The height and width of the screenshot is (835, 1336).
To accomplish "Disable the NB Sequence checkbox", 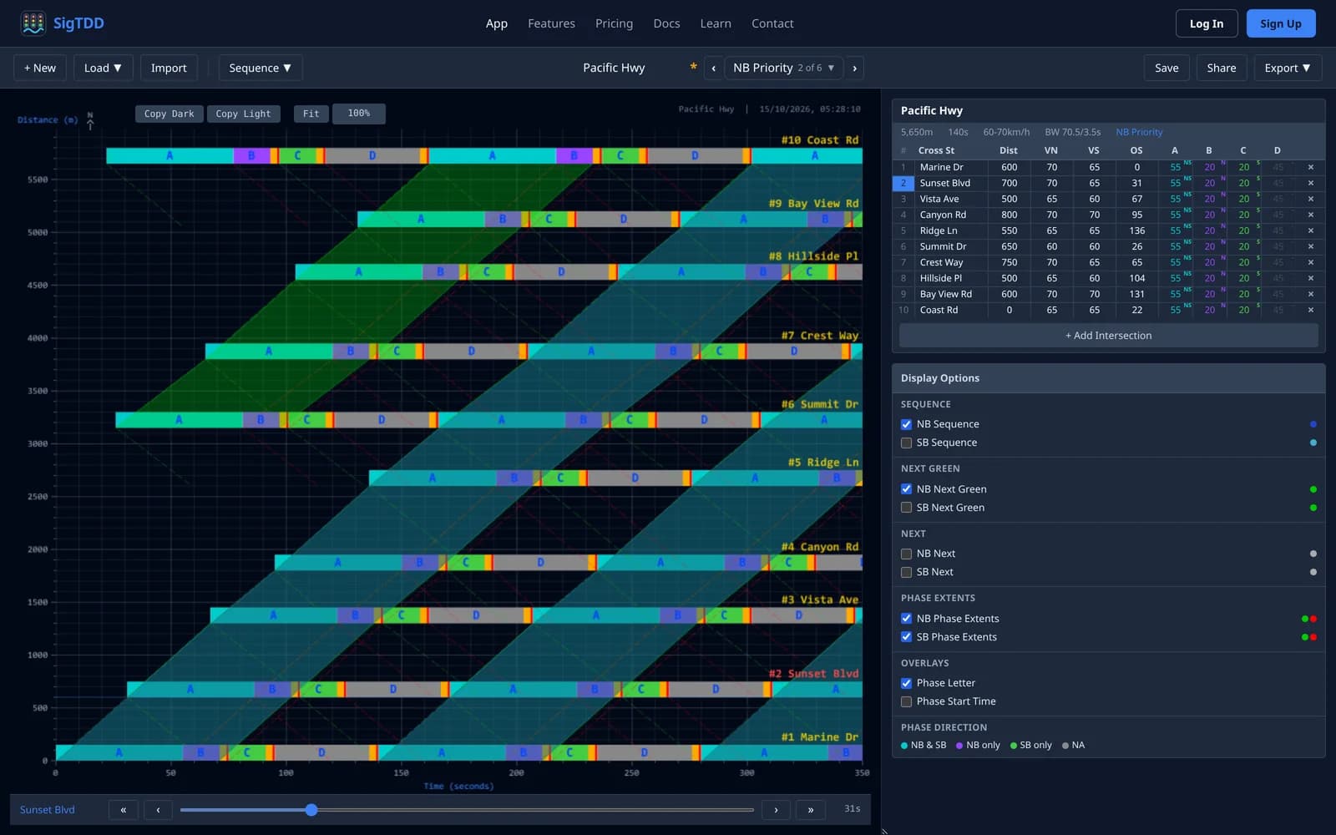I will 906,424.
